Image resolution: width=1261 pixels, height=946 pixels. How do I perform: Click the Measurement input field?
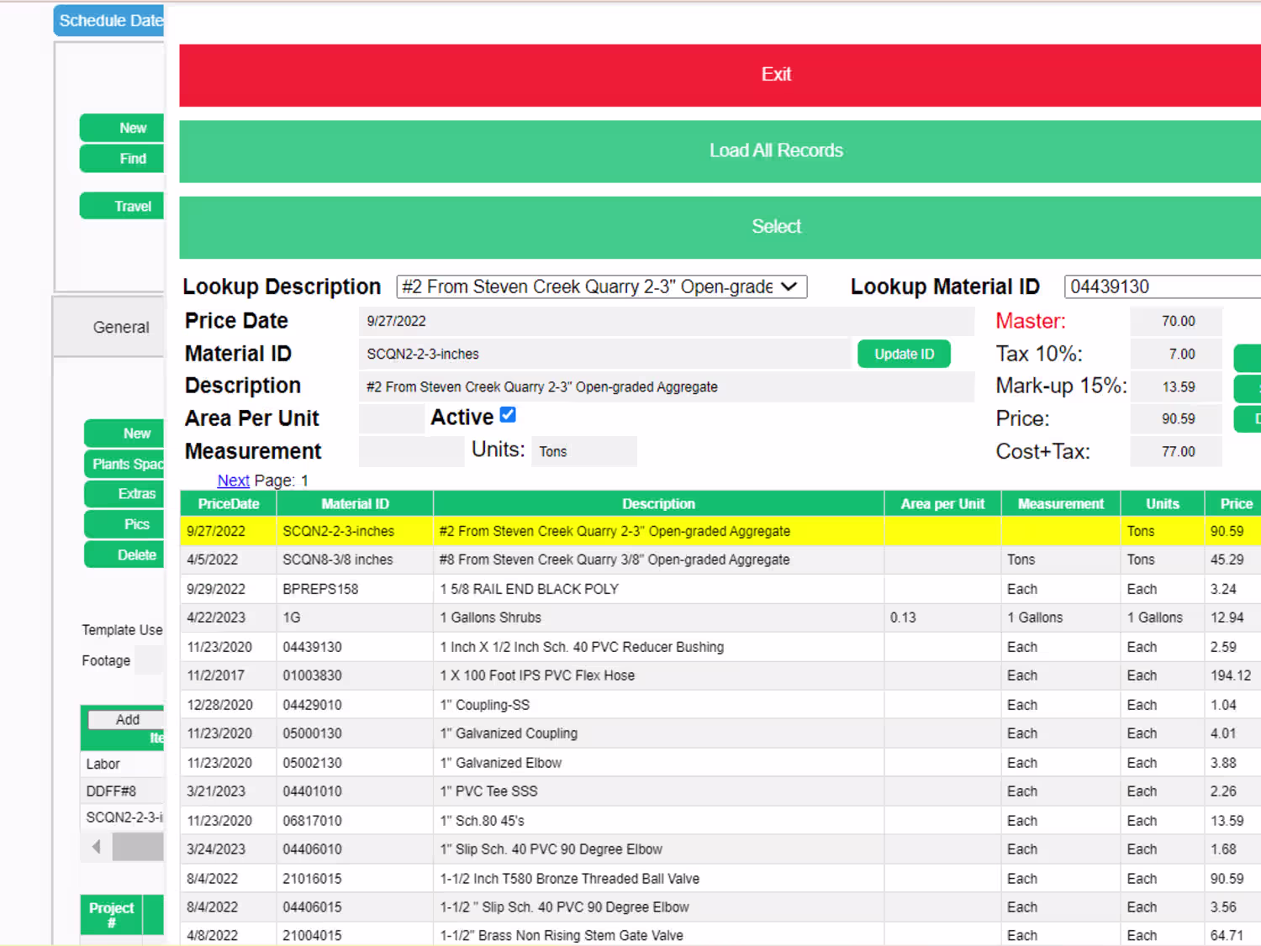point(411,451)
